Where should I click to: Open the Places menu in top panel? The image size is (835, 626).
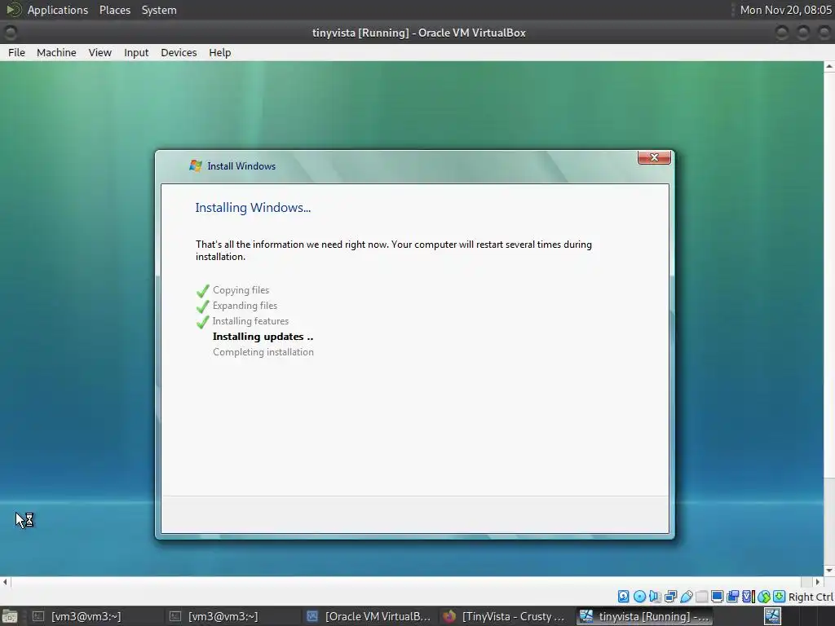(115, 10)
